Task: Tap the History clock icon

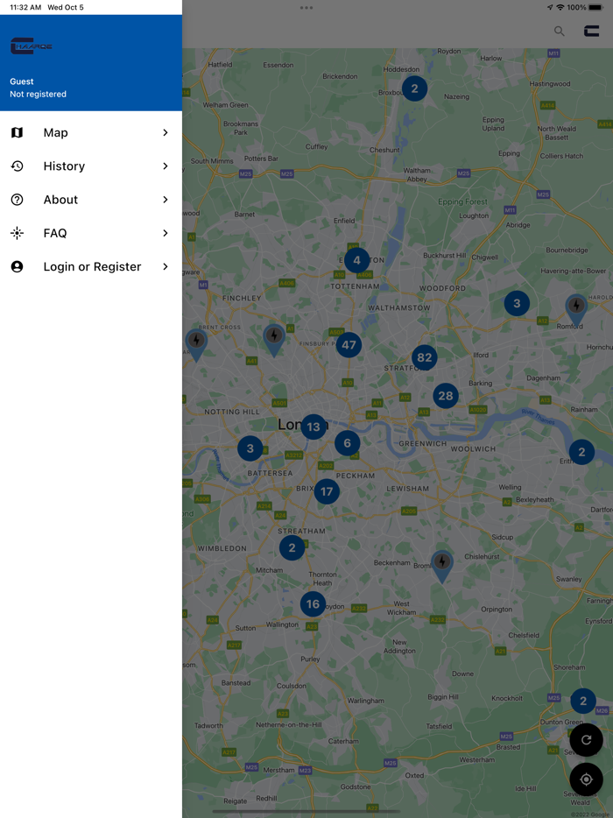Action: (x=17, y=166)
